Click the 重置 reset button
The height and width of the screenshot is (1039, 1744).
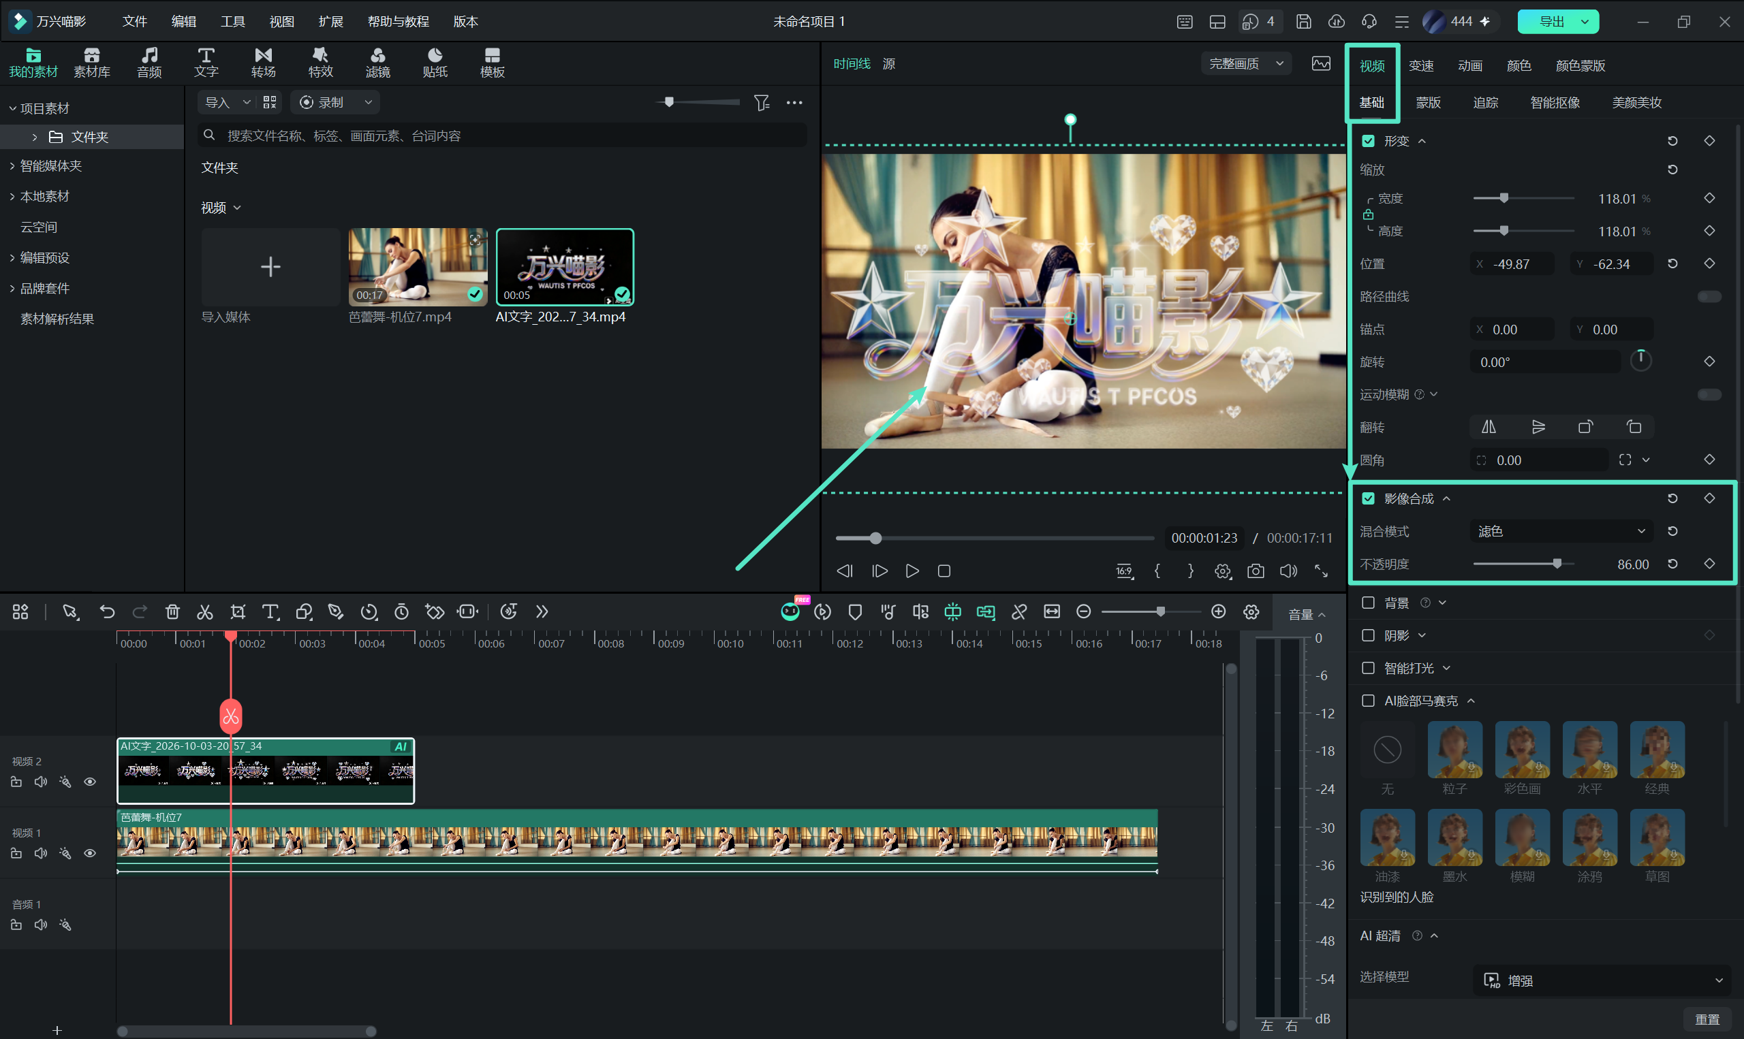click(1708, 1019)
